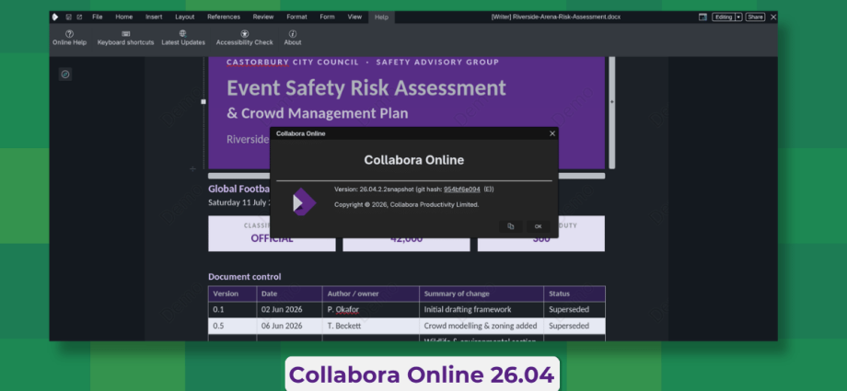Screen dimensions: 847x391
Task: Click the Share button
Action: (755, 17)
